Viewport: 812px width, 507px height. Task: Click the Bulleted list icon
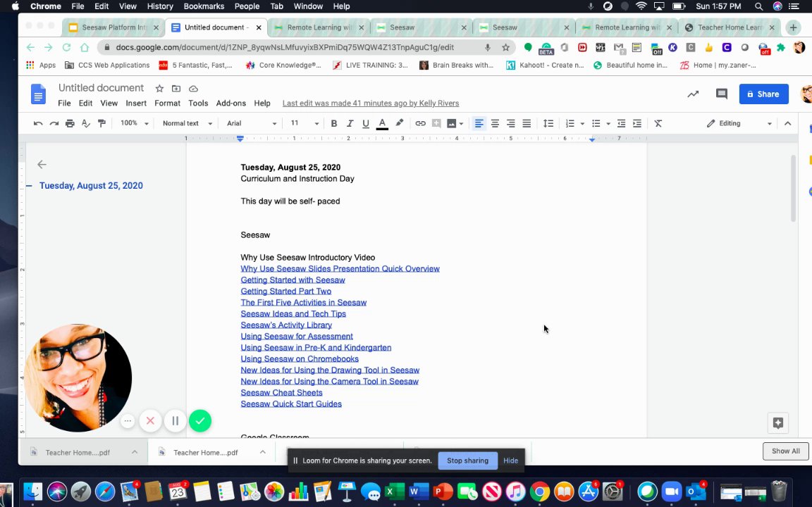click(596, 123)
